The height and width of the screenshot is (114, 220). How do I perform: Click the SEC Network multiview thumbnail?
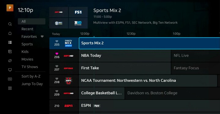59,23
